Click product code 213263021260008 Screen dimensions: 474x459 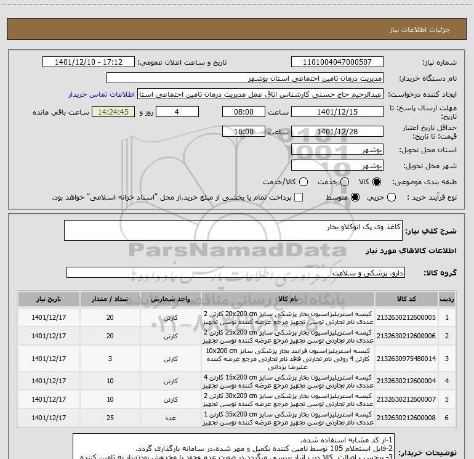pyautogui.click(x=406, y=418)
